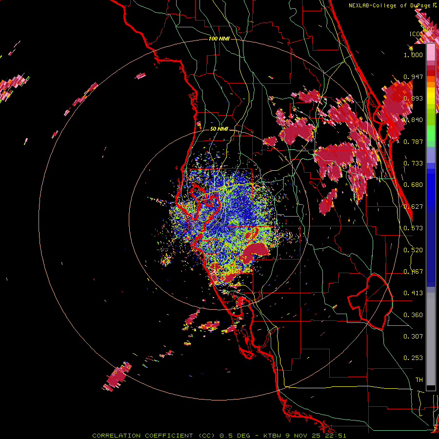Screen dimensions: 439x439
Task: Click the CORRELATION COEFFICIENT (CC) caption text
Action: (154, 436)
